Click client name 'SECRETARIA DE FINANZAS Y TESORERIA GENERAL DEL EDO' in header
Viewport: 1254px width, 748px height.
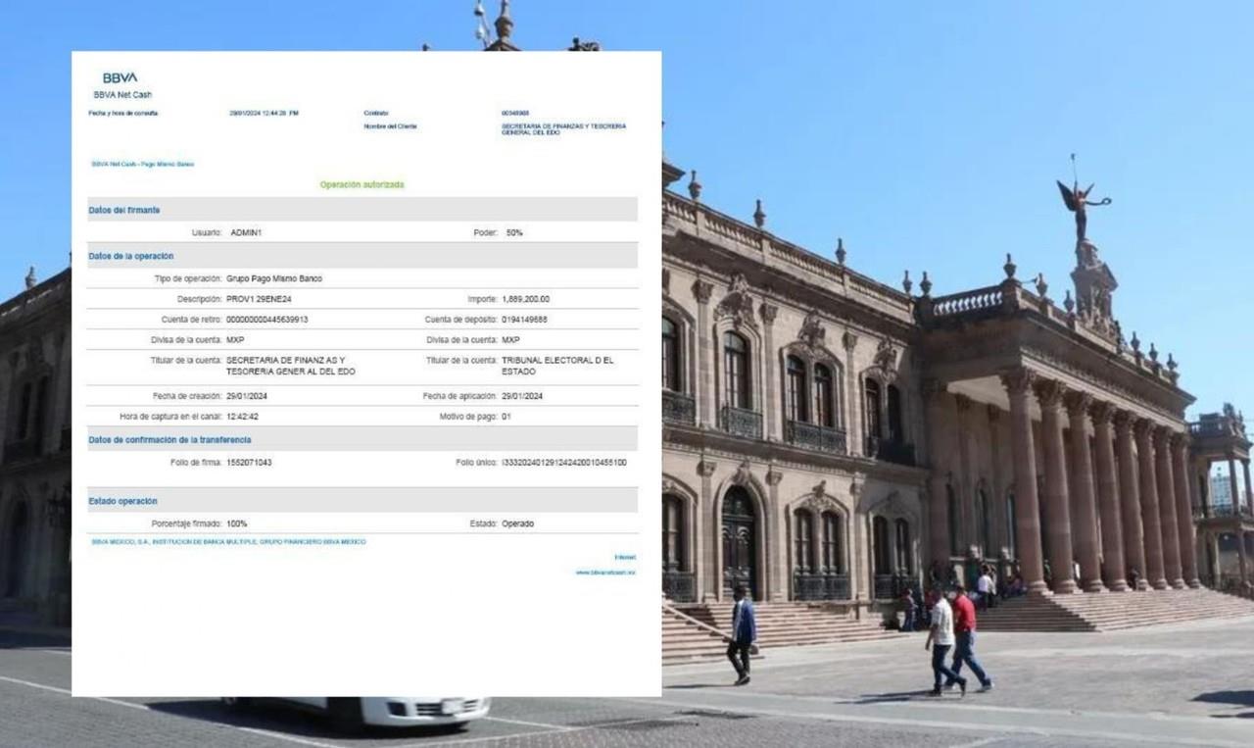click(563, 129)
